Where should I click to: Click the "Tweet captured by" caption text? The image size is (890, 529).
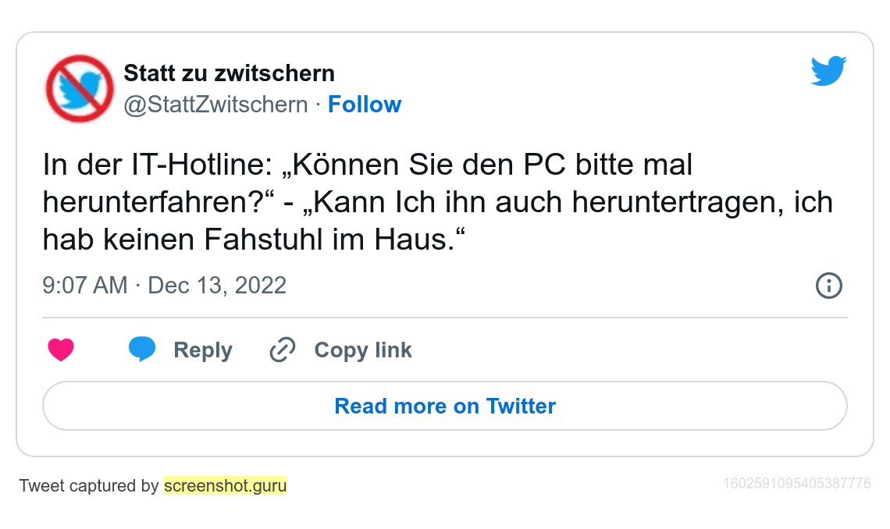89,486
